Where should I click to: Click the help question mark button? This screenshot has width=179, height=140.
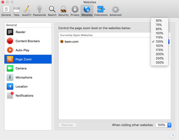(173, 136)
